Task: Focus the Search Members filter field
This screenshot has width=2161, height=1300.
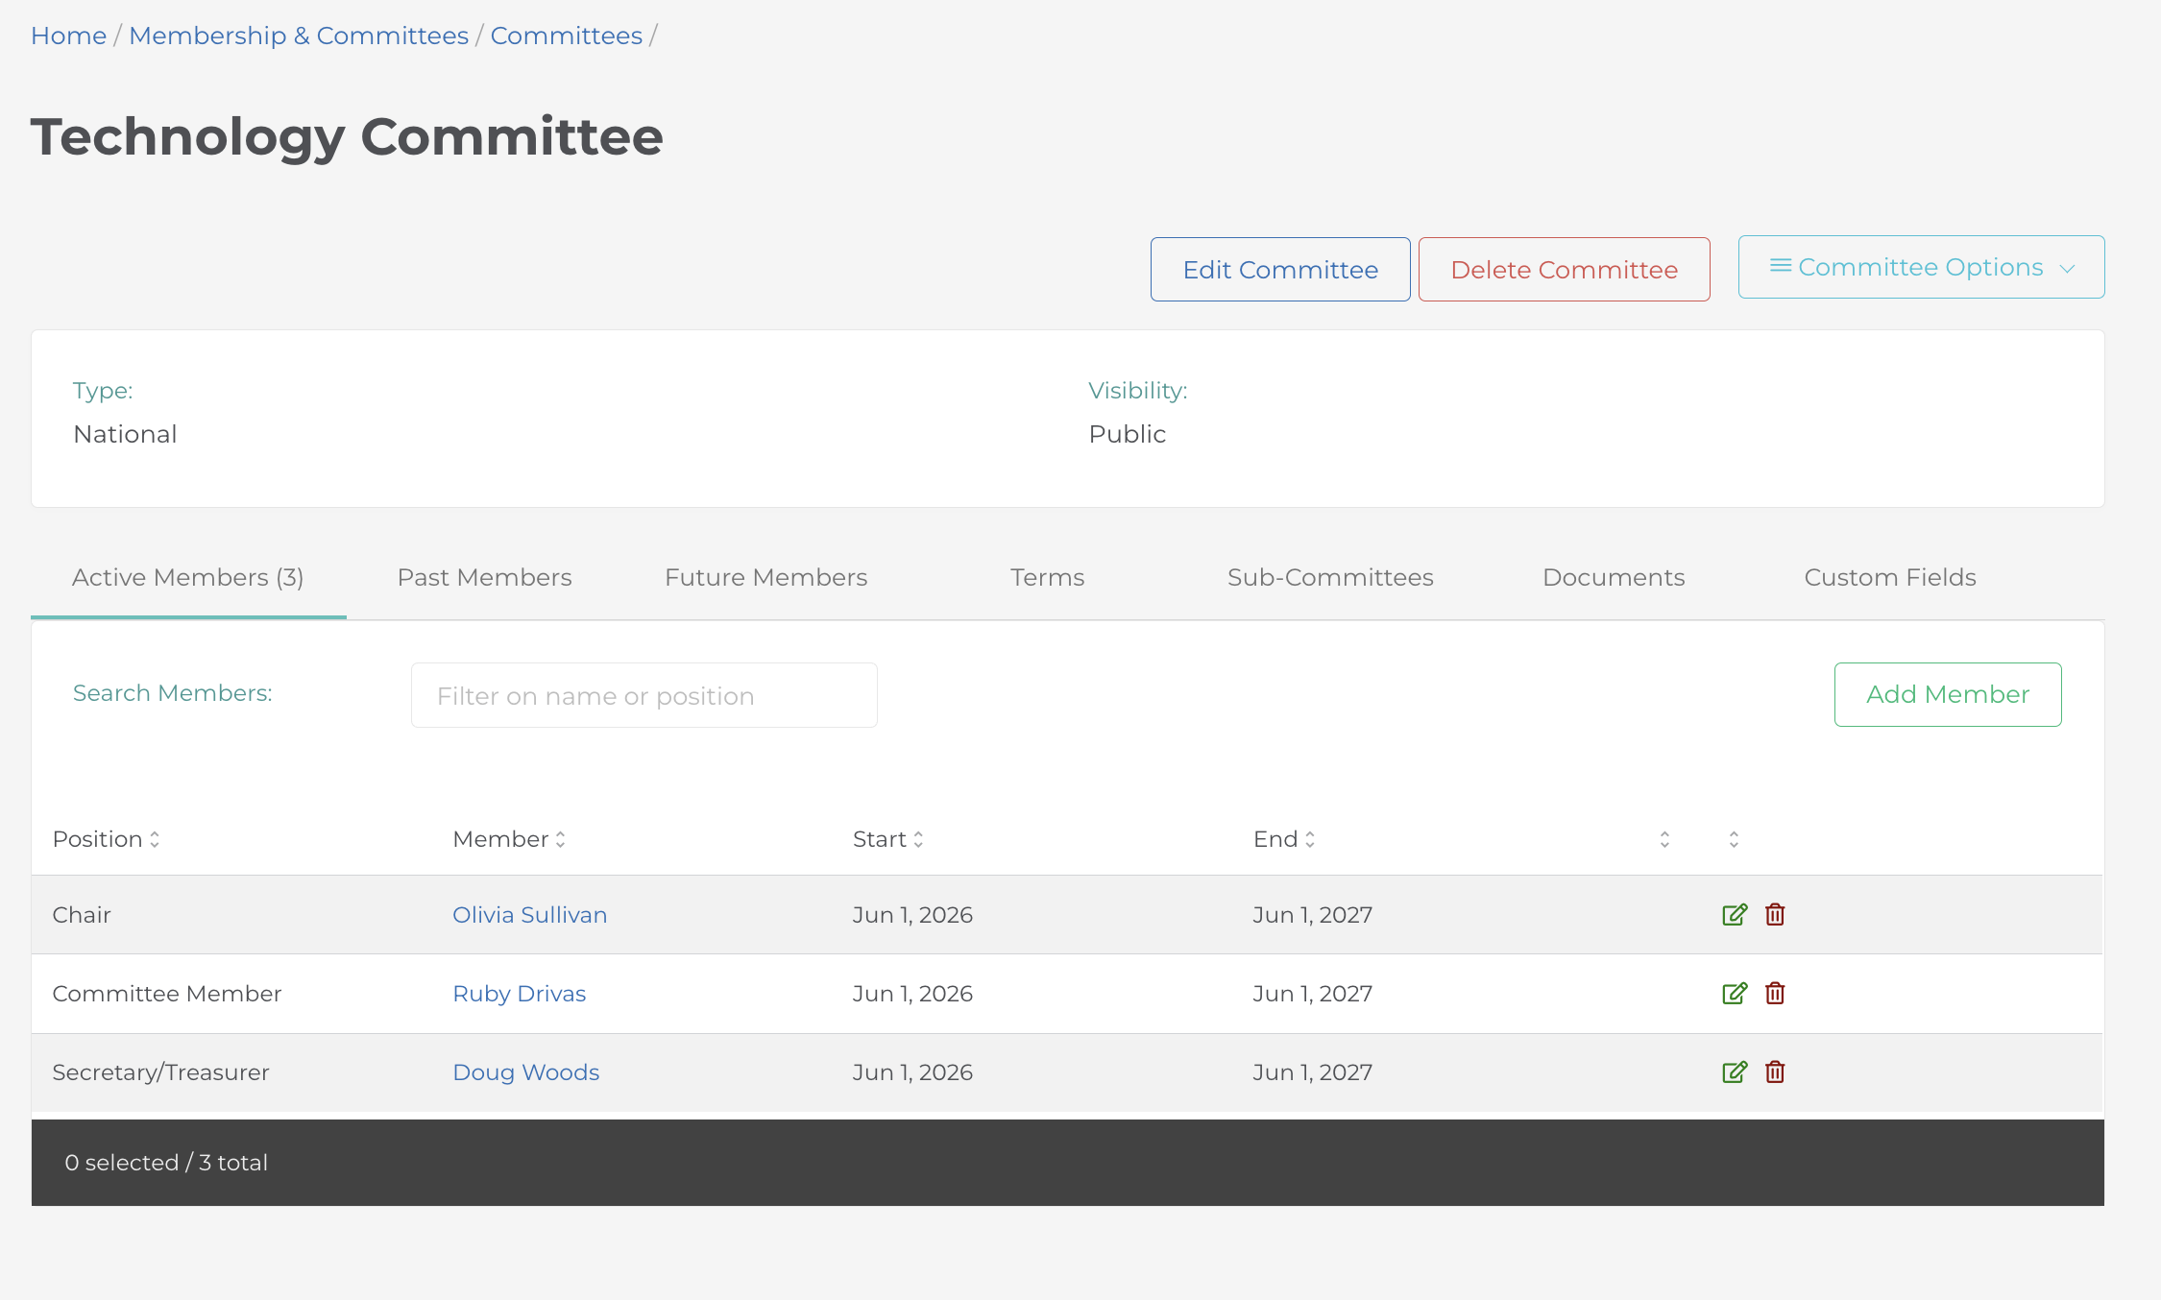Action: (643, 695)
